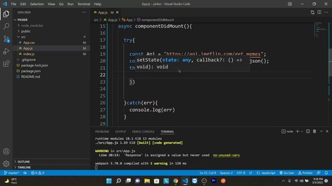The image size is (332, 186).
Task: Open App.css in the explorer
Action: point(51,42)
